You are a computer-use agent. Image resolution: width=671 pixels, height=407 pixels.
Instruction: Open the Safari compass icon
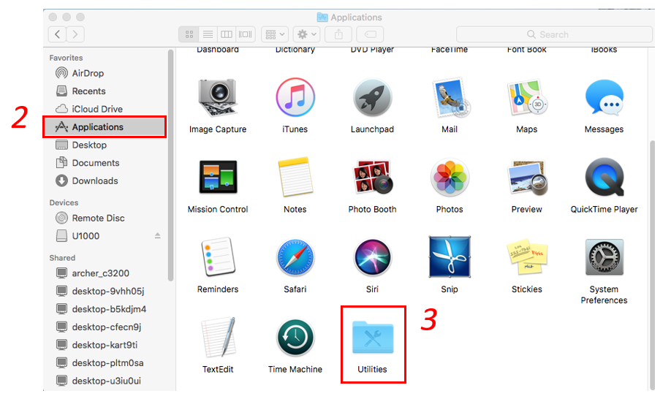point(295,257)
